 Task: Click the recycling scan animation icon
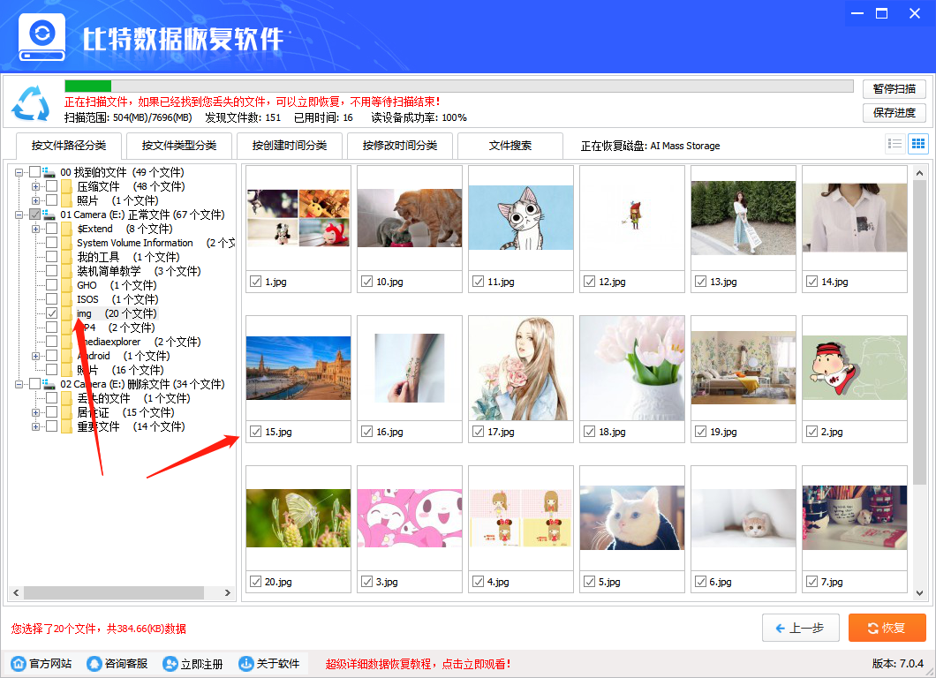tap(30, 102)
